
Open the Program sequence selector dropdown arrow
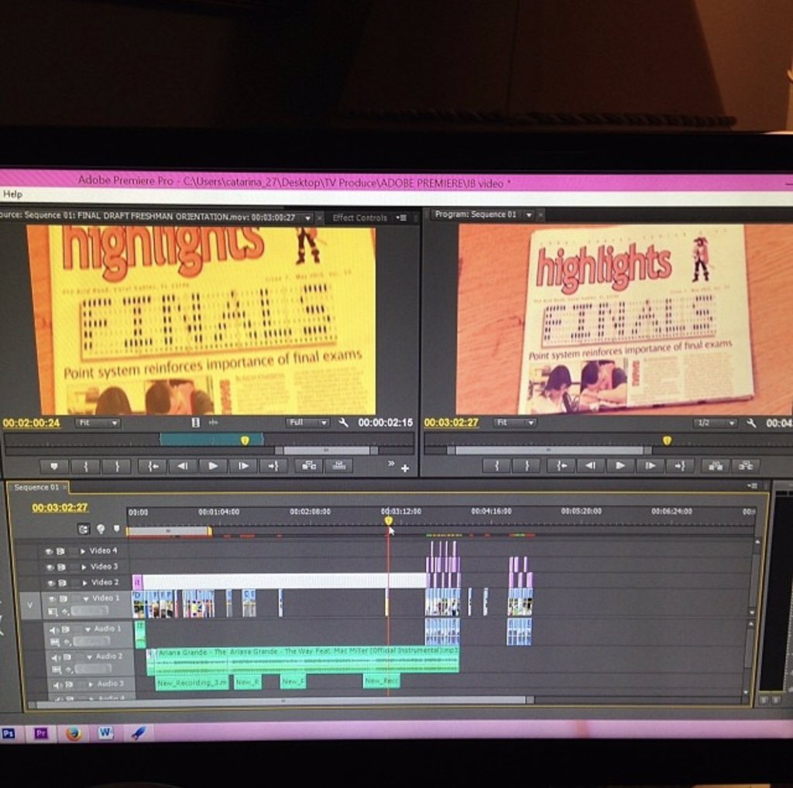[x=529, y=215]
